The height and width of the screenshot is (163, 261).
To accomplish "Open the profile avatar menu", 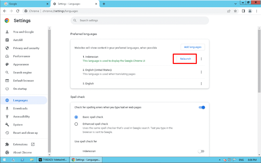I will click(x=250, y=11).
